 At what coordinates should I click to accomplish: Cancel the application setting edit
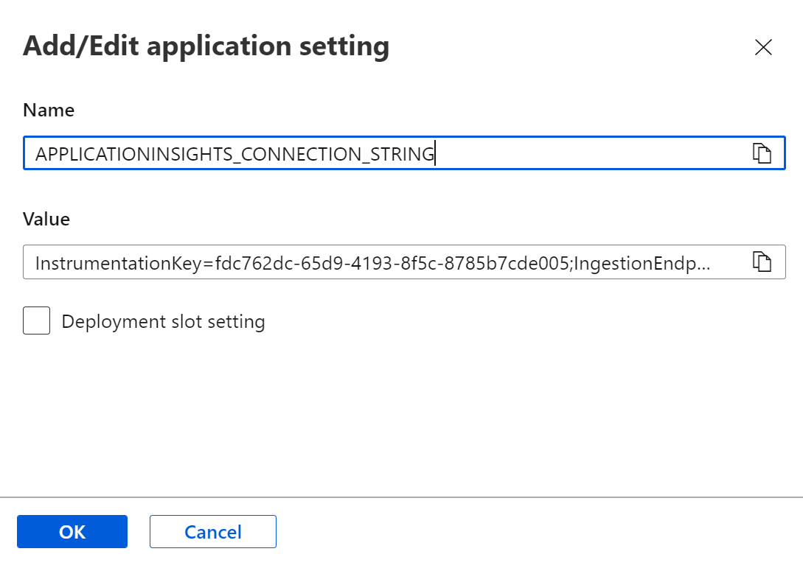pyautogui.click(x=213, y=532)
